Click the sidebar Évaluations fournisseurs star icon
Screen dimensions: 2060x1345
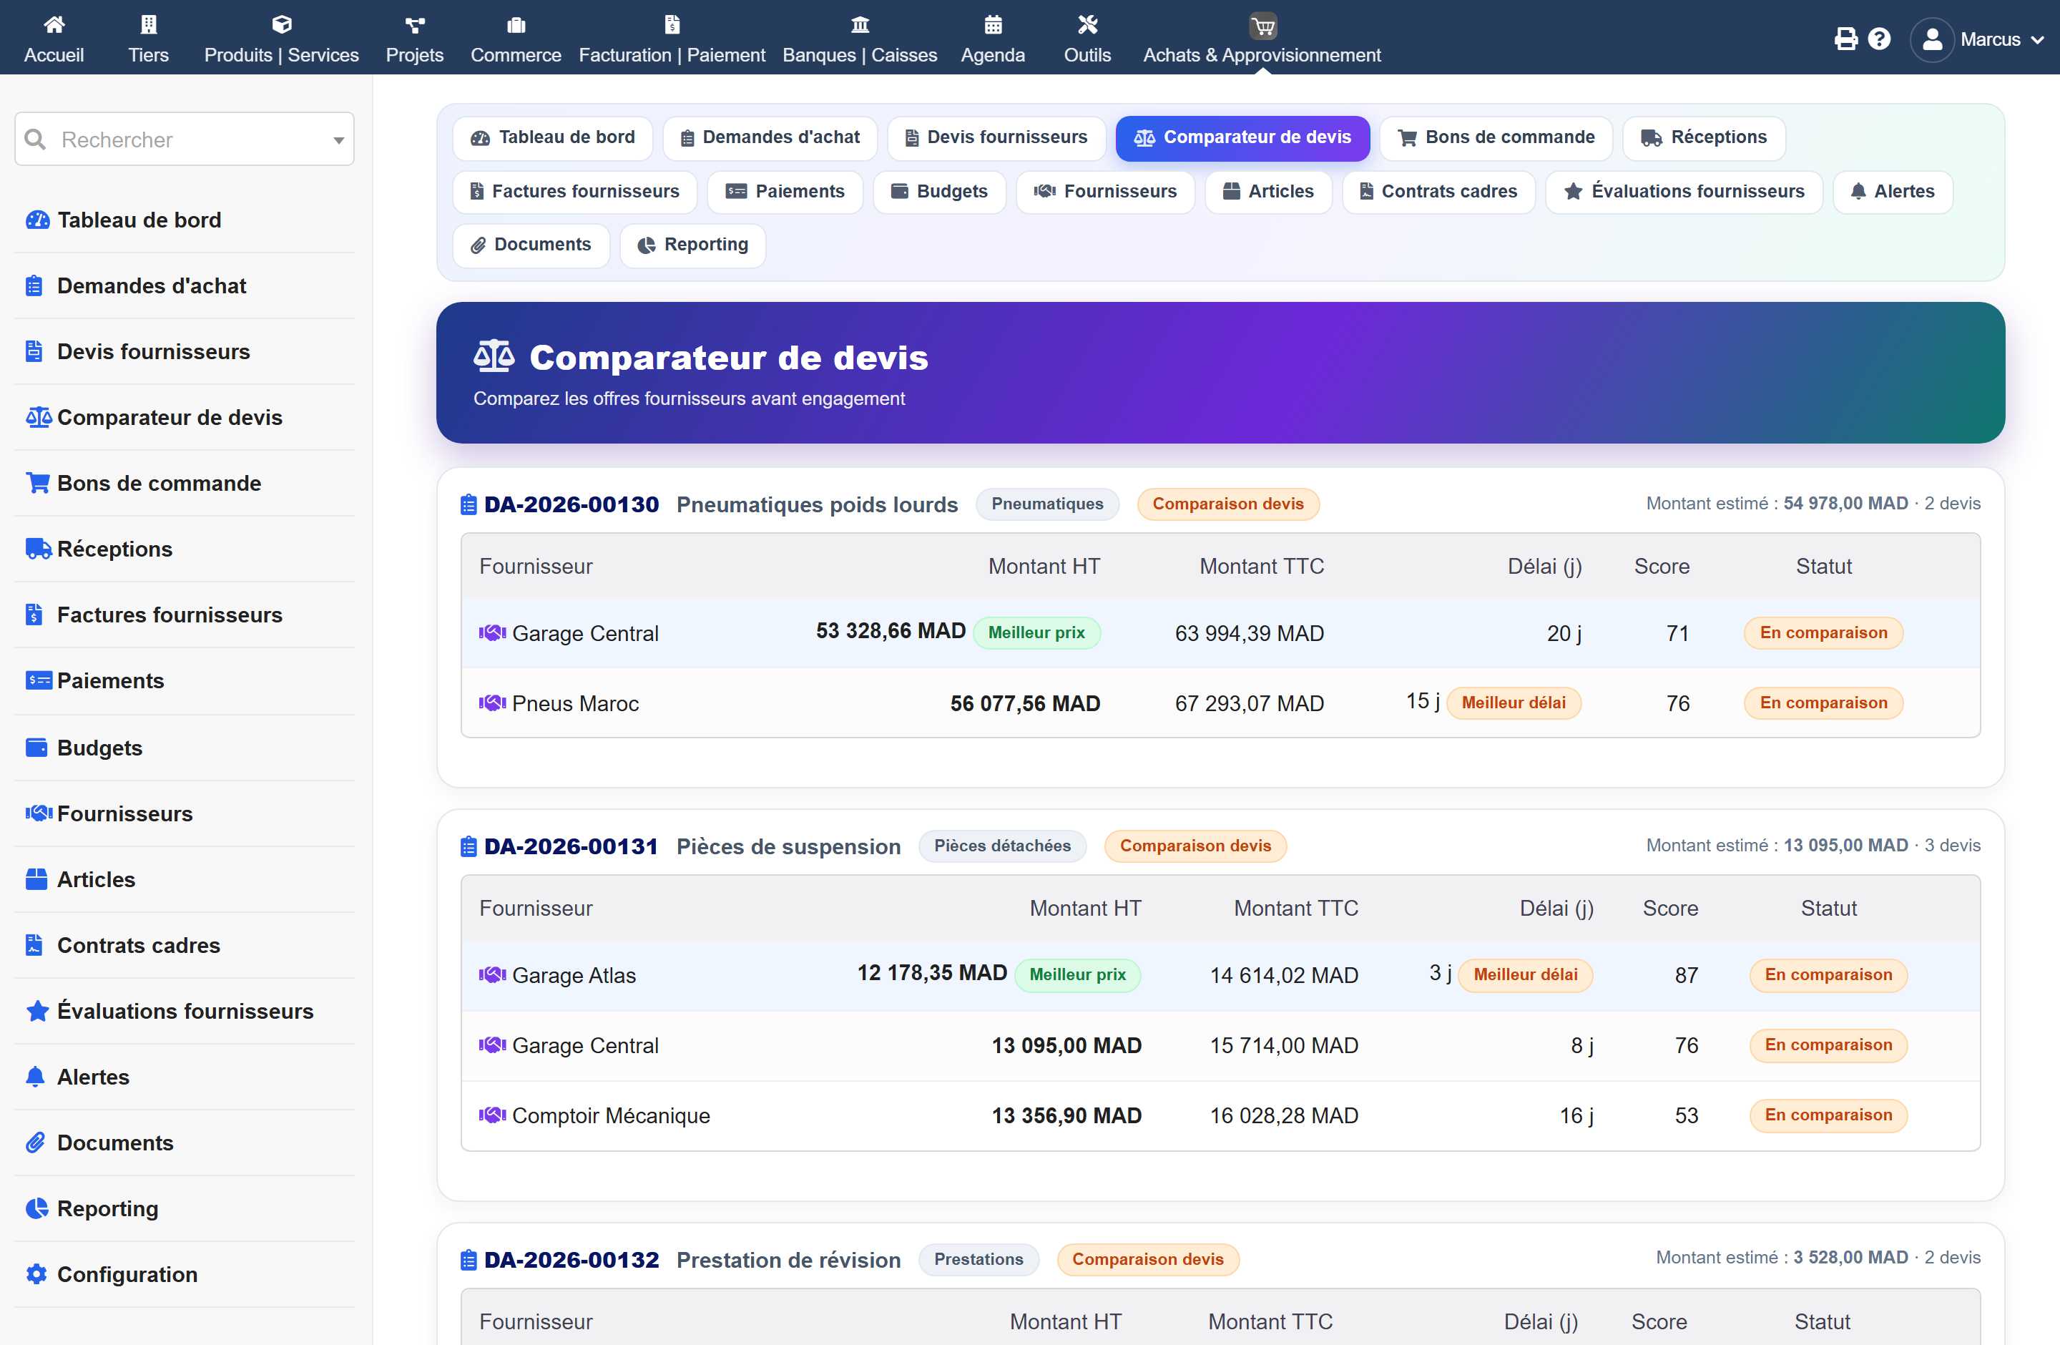(x=37, y=1010)
